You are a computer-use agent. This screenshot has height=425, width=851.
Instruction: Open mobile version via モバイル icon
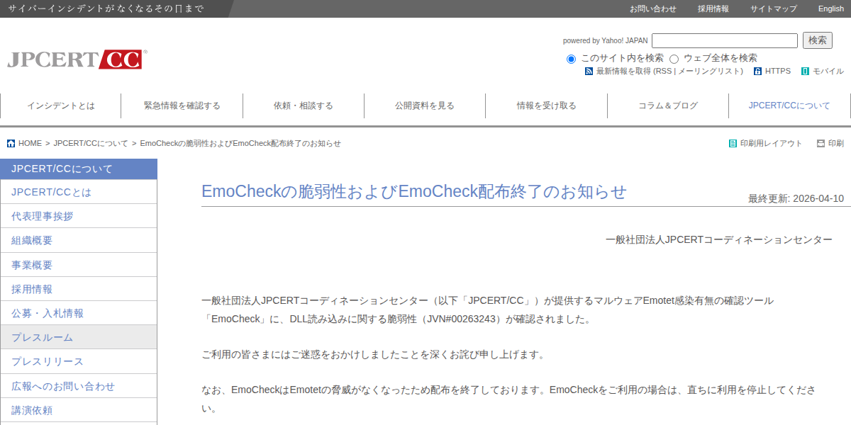click(804, 71)
